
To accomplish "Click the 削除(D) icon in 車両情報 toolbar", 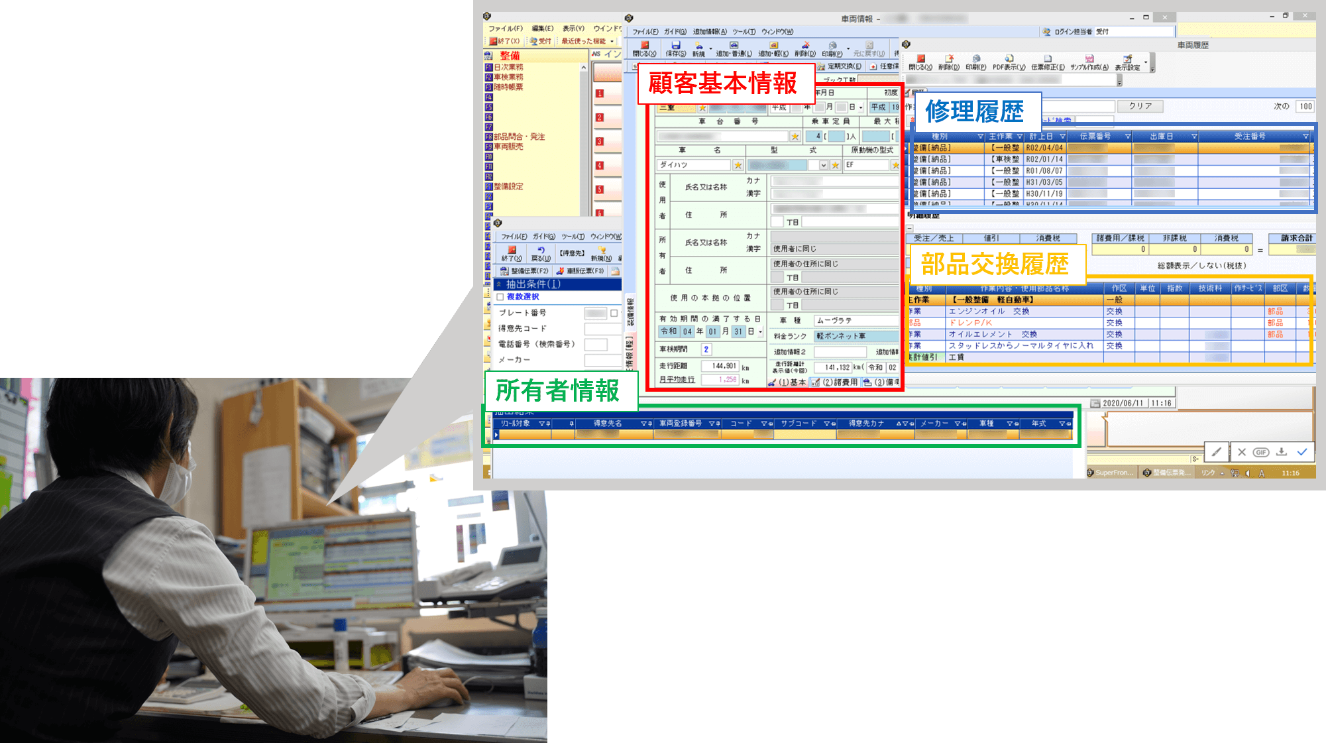I will (x=805, y=50).
